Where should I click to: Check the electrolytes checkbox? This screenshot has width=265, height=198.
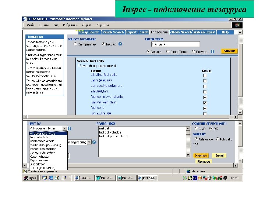(205, 92)
